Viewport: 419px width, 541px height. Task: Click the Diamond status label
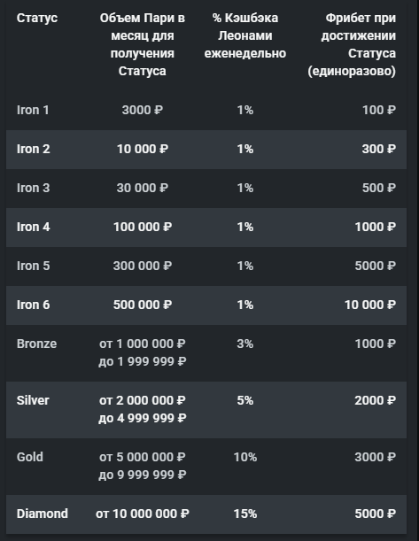click(x=43, y=514)
